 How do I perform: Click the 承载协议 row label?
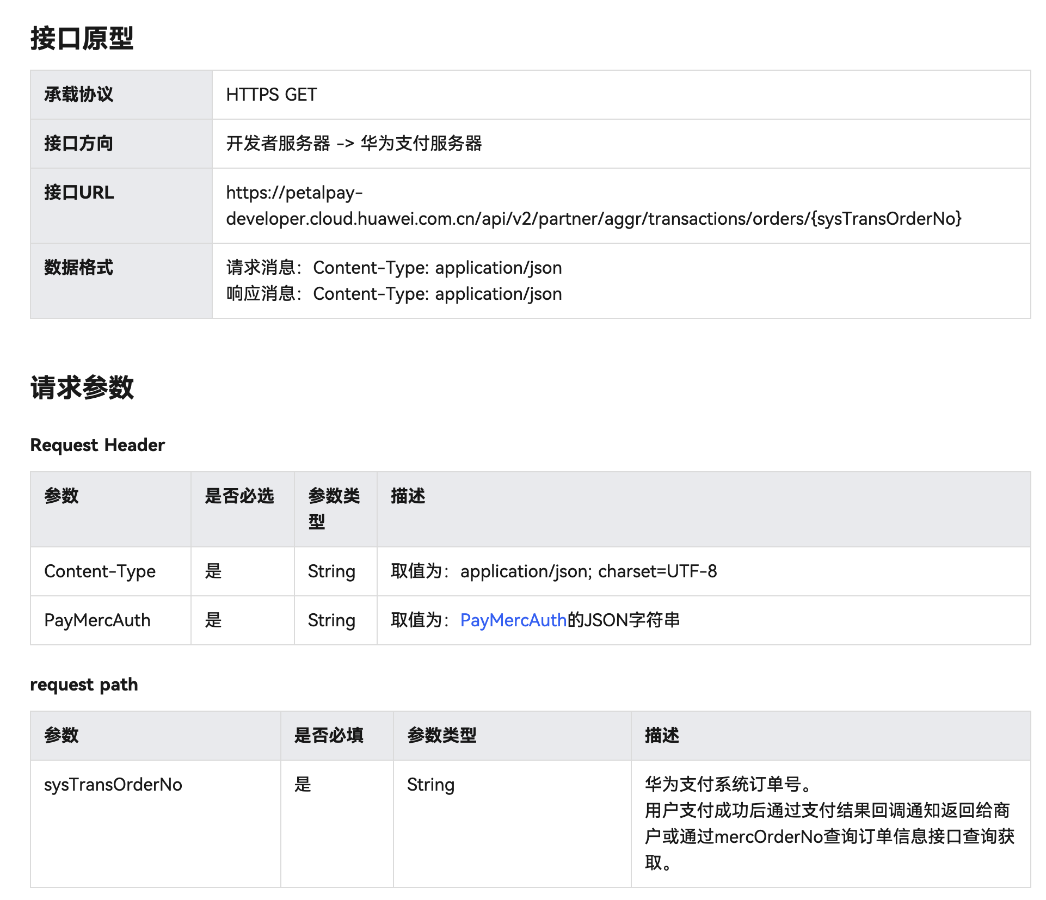point(78,95)
